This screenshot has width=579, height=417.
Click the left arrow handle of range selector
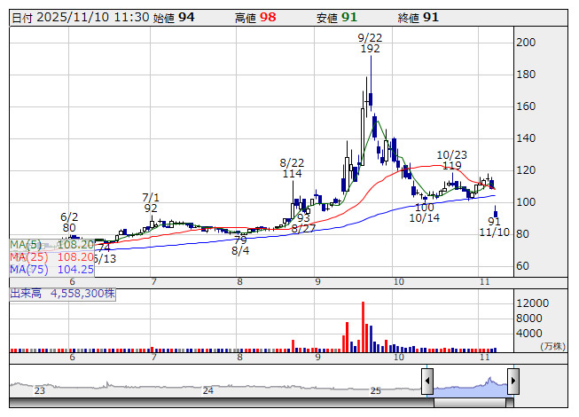[x=426, y=382]
